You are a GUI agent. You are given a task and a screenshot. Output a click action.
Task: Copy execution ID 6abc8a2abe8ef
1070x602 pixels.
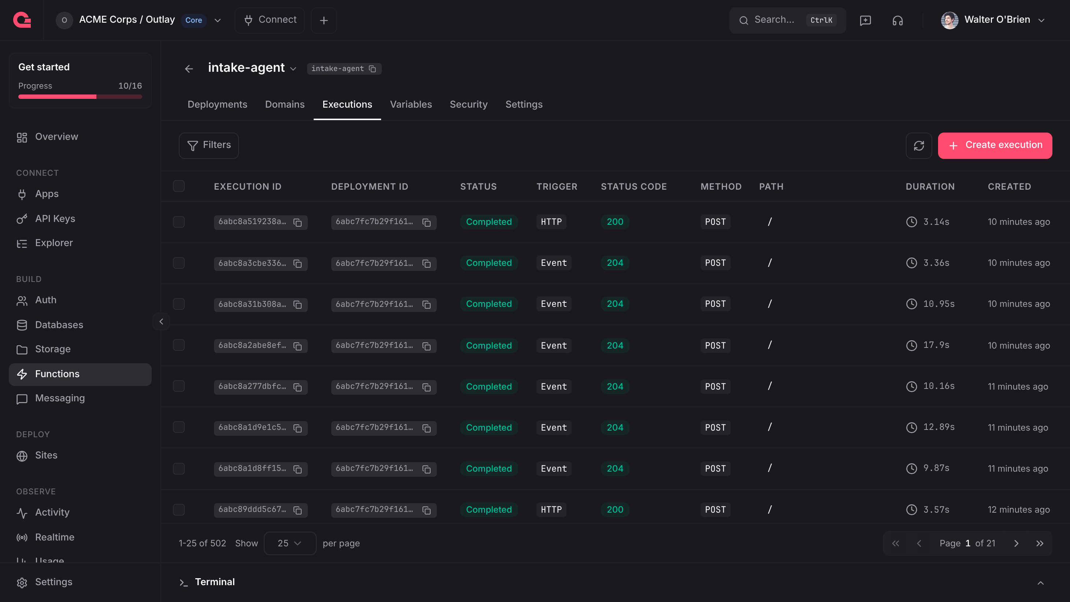pos(298,346)
